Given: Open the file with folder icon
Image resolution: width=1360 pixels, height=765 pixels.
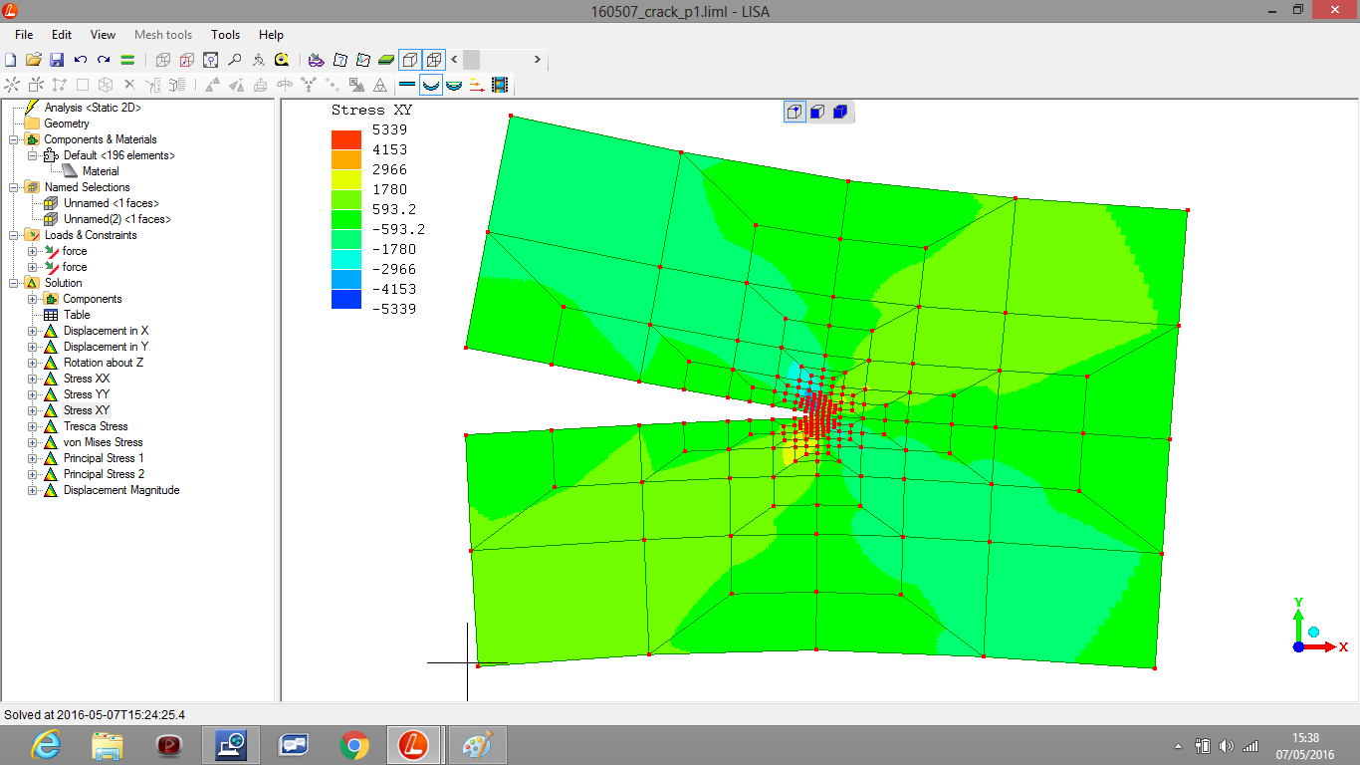Looking at the screenshot, I should 33,60.
